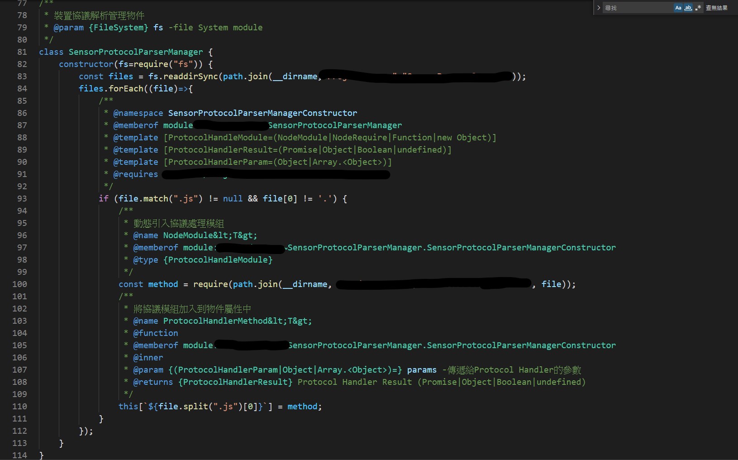Screen dimensions: 738x460
Task: Focus the 尋找 search input field
Action: [x=637, y=8]
